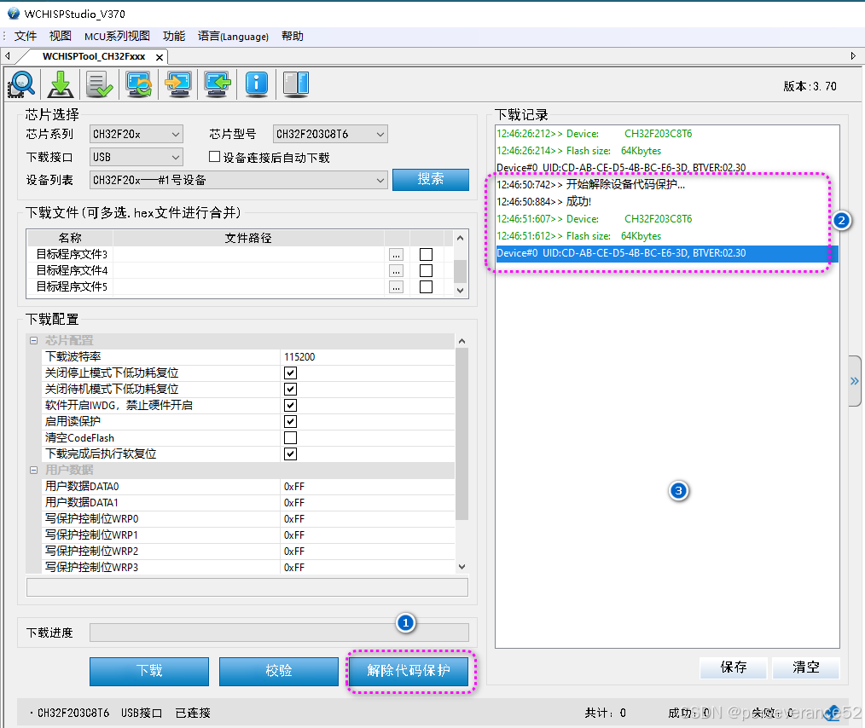The height and width of the screenshot is (728, 865).
Task: Click the 下载 button
Action: tap(149, 671)
